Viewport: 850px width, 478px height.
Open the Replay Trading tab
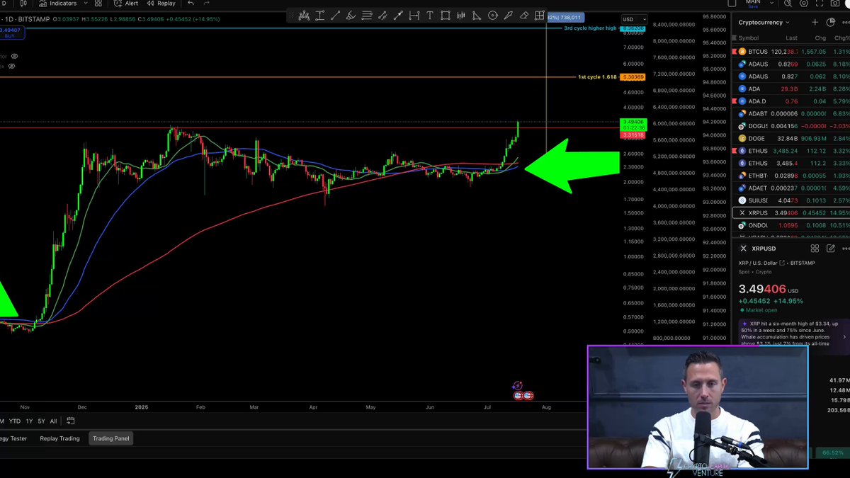pyautogui.click(x=59, y=438)
